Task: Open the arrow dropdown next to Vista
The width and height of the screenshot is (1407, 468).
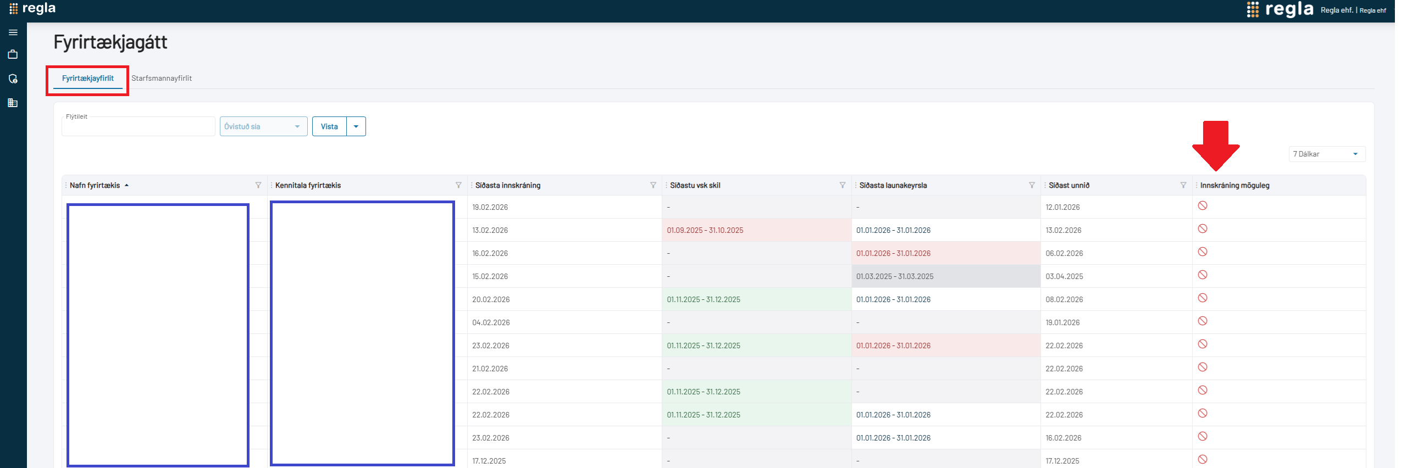Action: point(356,127)
